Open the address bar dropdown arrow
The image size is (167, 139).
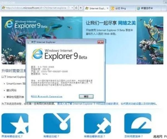(x=72, y=8)
